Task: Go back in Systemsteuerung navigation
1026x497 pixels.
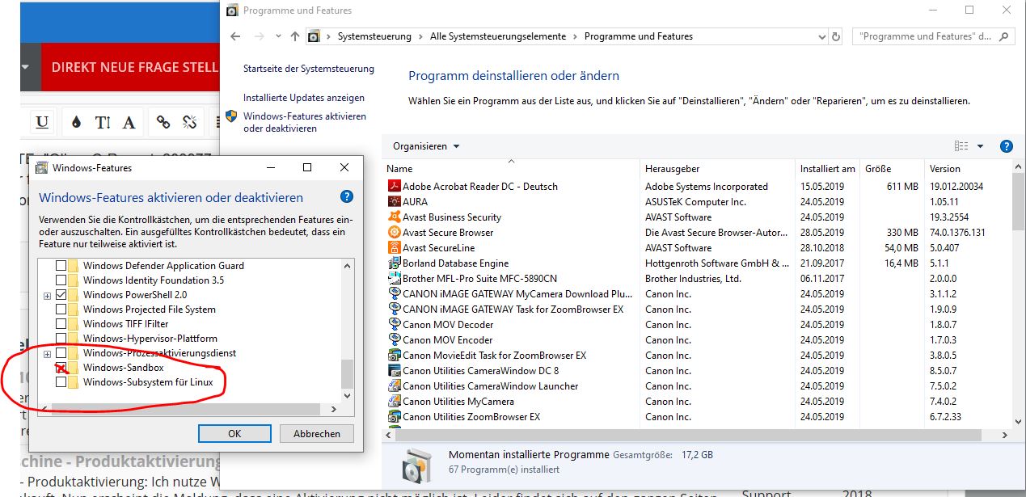Action: pyautogui.click(x=235, y=36)
